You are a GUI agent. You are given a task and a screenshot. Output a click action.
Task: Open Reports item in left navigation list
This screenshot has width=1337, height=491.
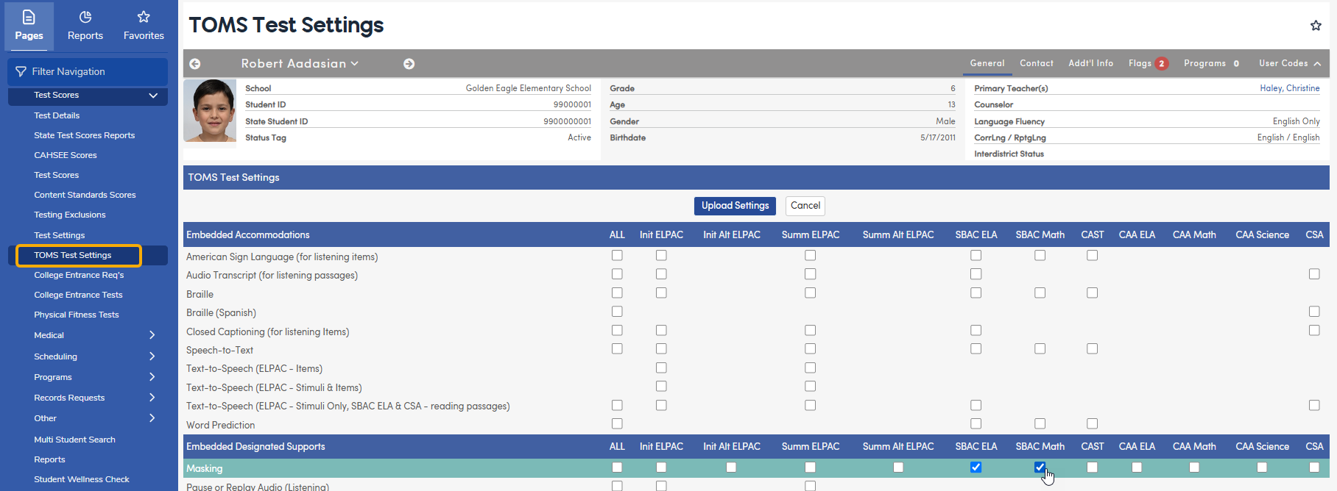(49, 459)
